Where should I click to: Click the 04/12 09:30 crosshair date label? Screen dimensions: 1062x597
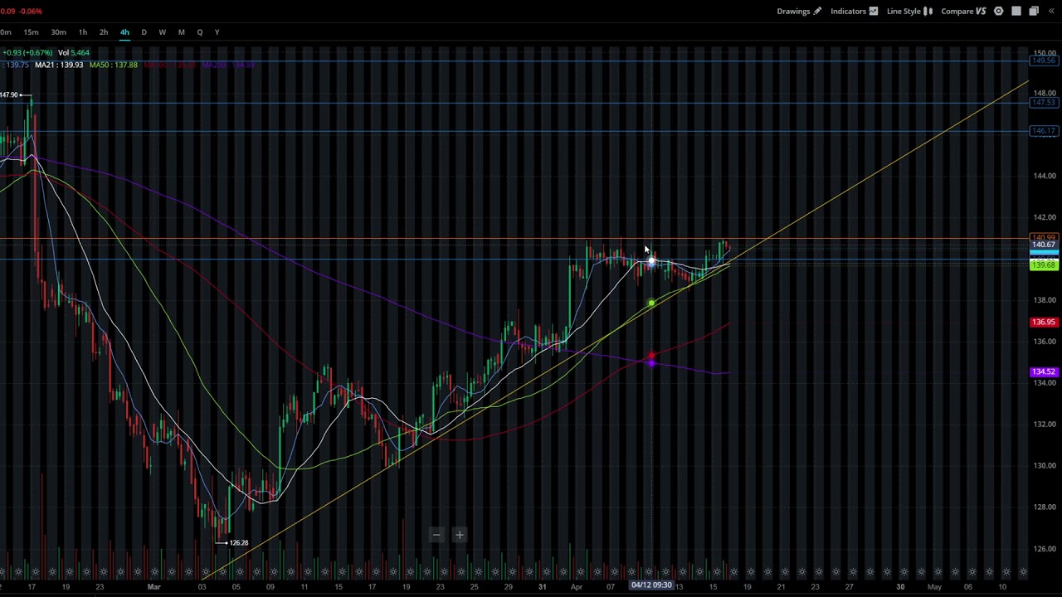click(x=651, y=585)
